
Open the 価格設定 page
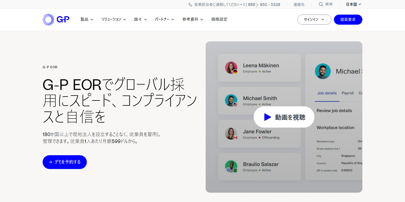[219, 19]
